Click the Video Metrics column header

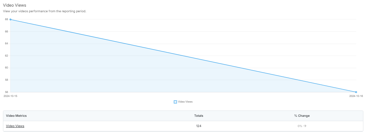click(16, 116)
